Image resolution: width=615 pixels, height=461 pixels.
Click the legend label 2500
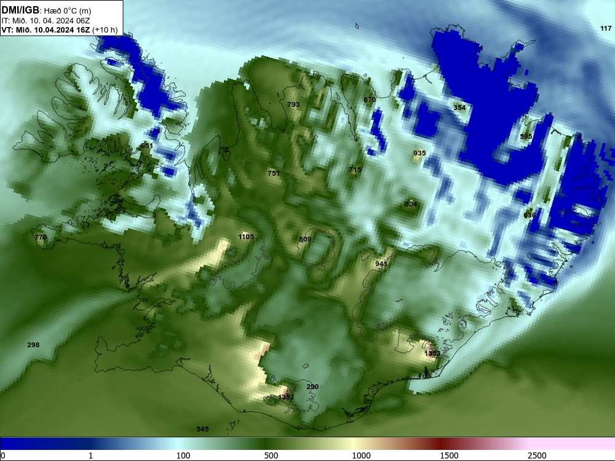537,455
